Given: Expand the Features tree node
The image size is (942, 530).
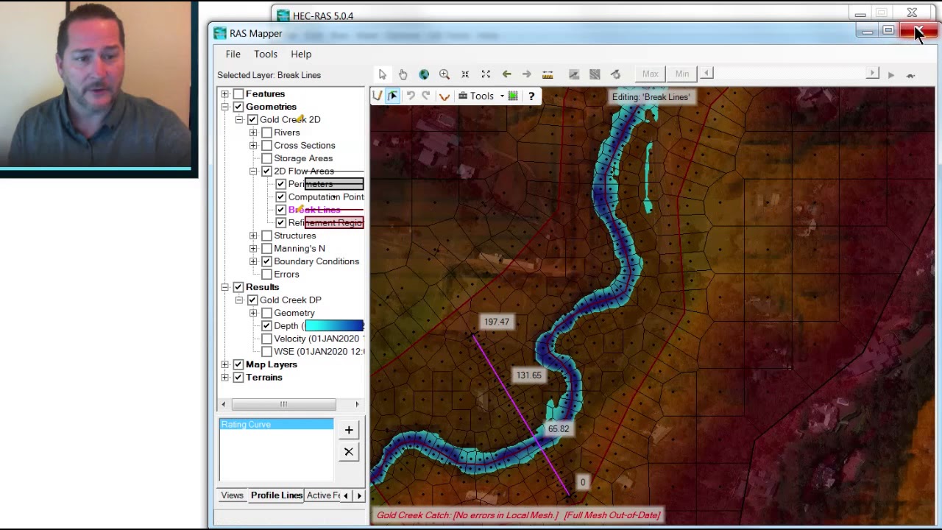Looking at the screenshot, I should [224, 94].
